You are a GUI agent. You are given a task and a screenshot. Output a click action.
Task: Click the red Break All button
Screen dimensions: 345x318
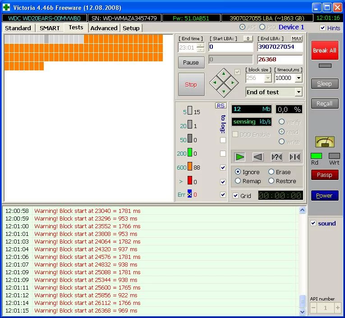tap(325, 51)
